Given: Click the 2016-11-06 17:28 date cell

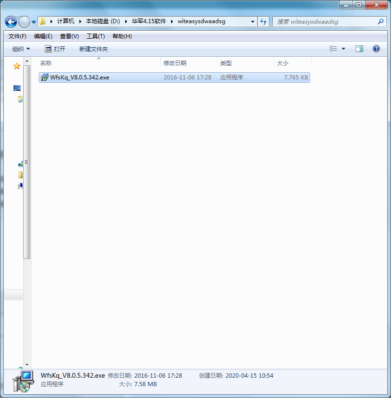Looking at the screenshot, I should pyautogui.click(x=187, y=78).
